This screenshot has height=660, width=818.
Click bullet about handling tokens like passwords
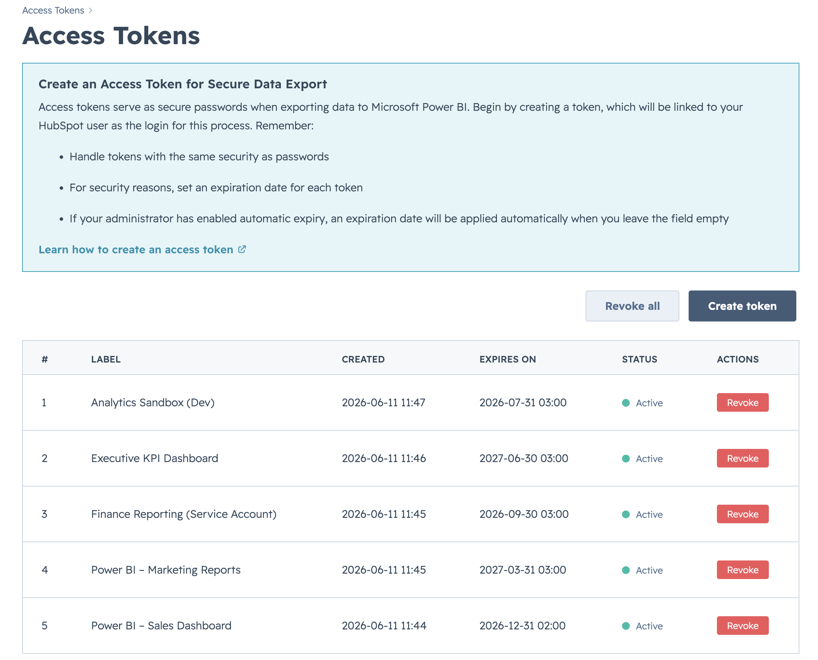(199, 156)
